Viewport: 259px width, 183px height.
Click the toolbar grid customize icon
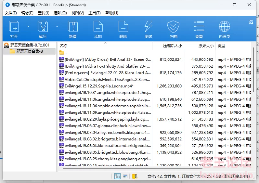pos(251,22)
